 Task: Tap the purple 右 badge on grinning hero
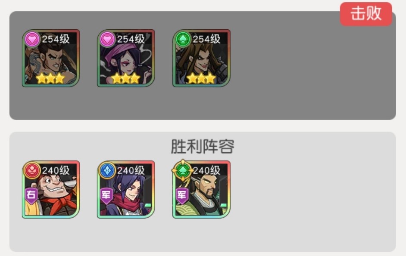tap(31, 196)
